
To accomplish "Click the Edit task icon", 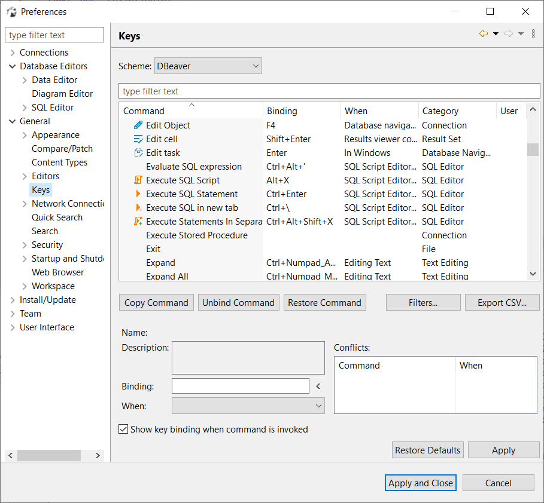I will point(138,153).
